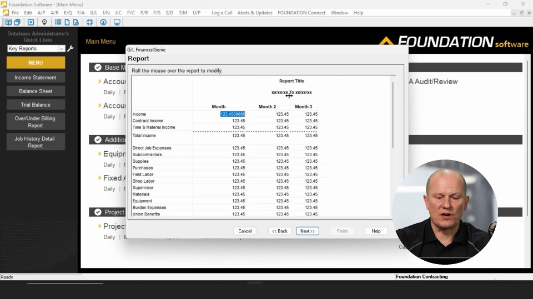The width and height of the screenshot is (533, 299).
Task: Click the Next >> button
Action: point(307,231)
